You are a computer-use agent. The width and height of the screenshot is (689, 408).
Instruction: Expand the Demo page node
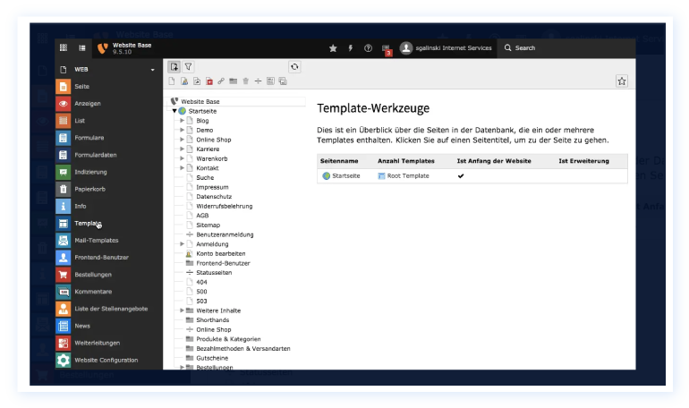182,130
